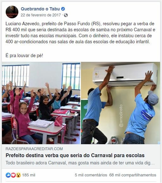Open the 5 mil comentários list

pyautogui.click(x=91, y=175)
